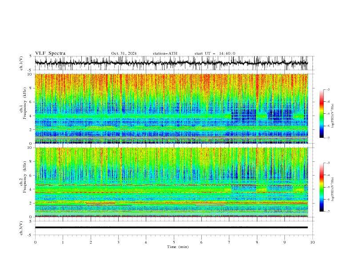Click the ch.3 flat black waveform trace
The height and width of the screenshot is (272, 352).
pos(172,228)
